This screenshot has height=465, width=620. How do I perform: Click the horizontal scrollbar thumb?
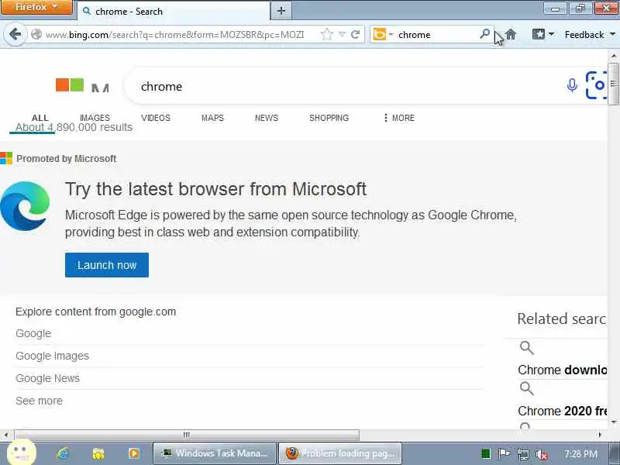click(187, 435)
